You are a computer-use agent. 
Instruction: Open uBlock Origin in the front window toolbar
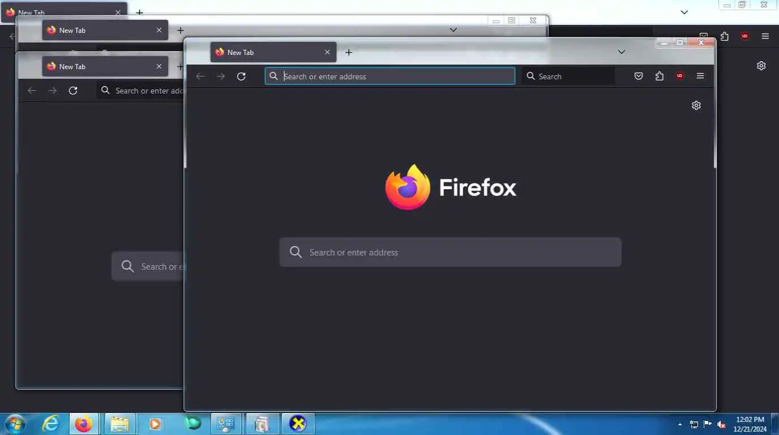point(680,76)
